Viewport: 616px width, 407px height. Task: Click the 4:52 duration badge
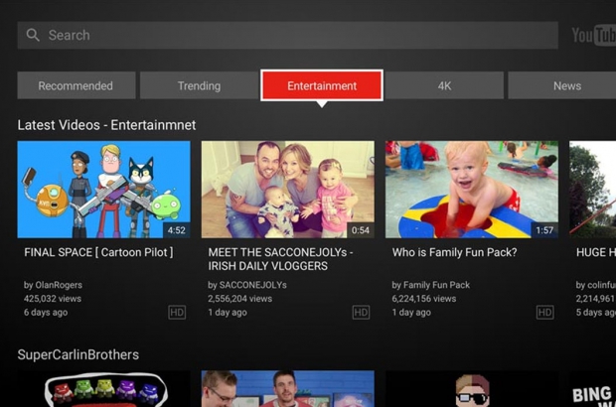(x=176, y=230)
